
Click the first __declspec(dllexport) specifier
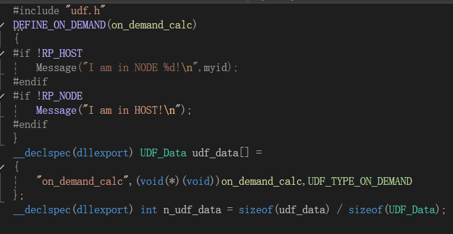tap(73, 153)
